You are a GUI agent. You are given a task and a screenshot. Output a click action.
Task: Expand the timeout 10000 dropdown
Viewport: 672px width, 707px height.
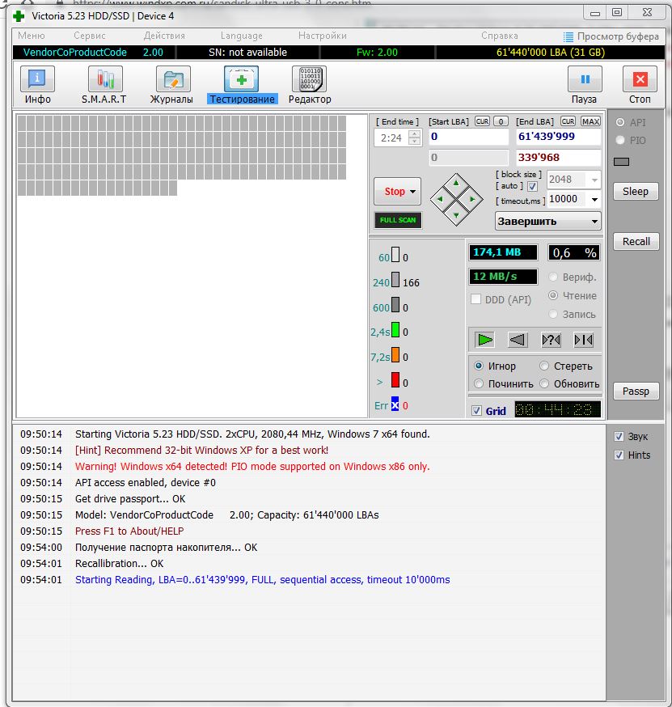click(x=594, y=199)
